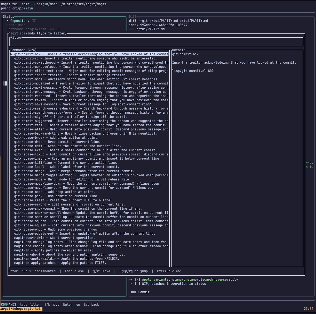Screen dimensions: 316x314
Task: Select magit-am command row
Action: click(x=90, y=250)
